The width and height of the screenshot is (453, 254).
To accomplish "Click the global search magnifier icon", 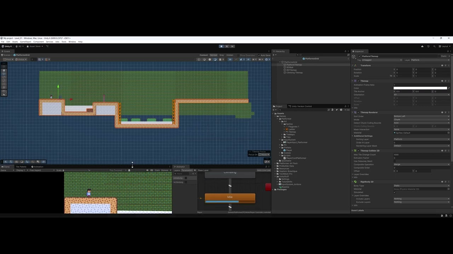I will 434,46.
